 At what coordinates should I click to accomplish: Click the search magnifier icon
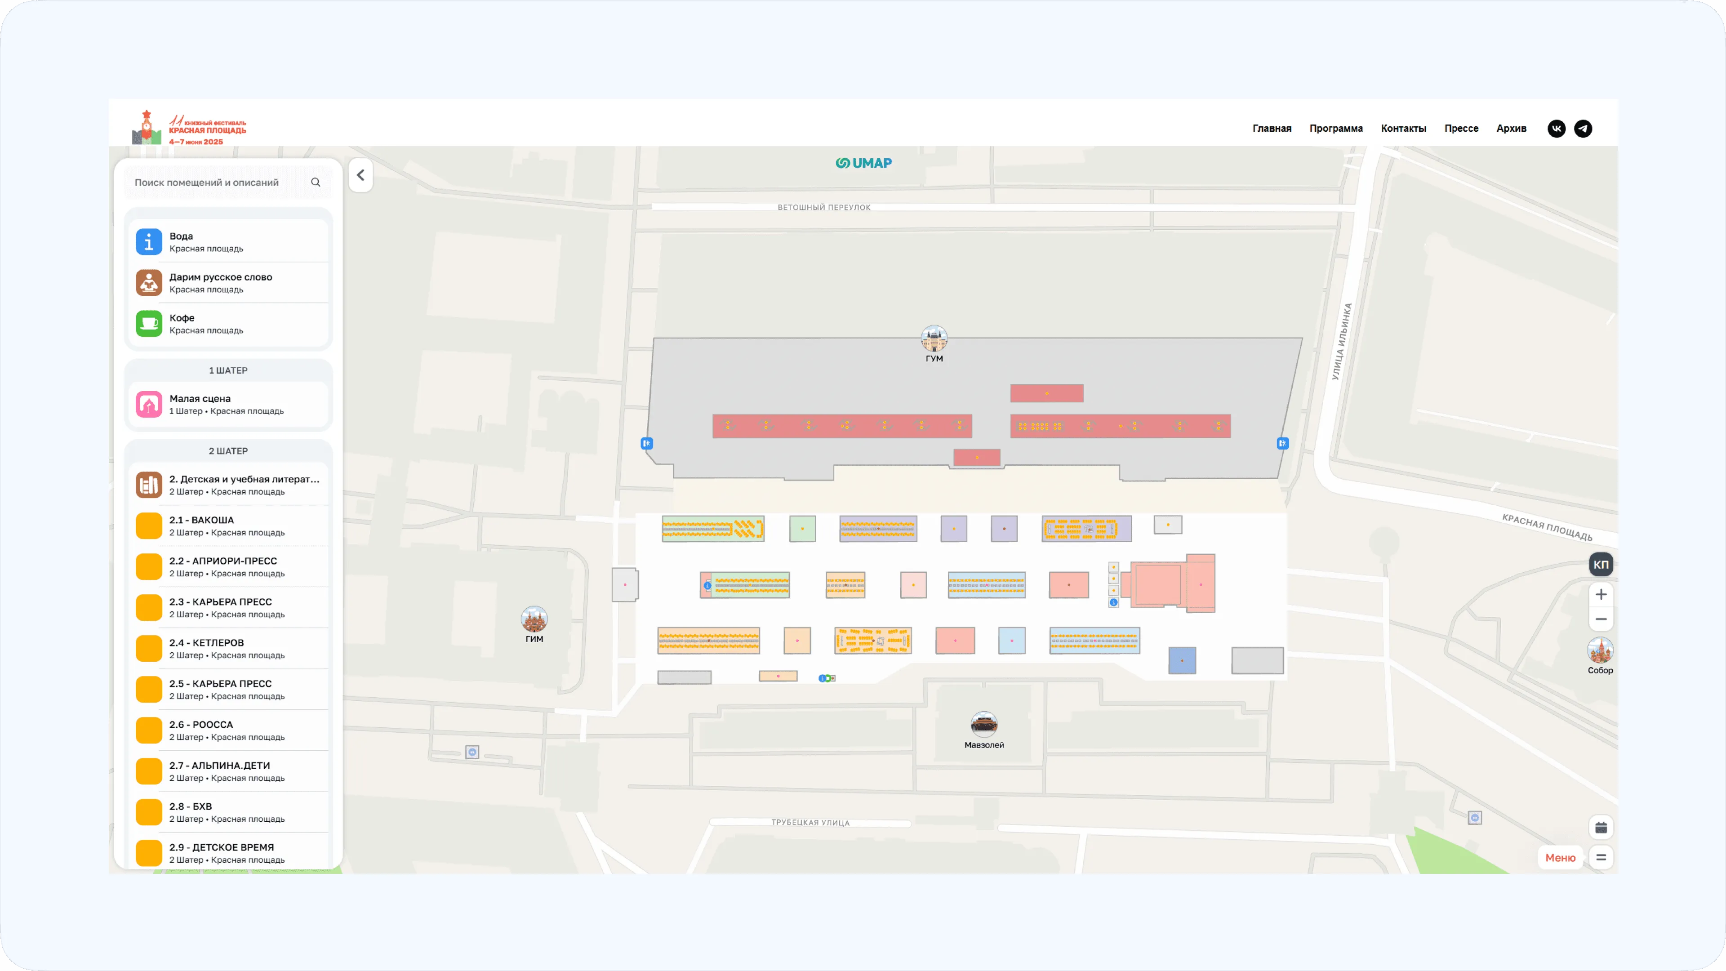[316, 182]
